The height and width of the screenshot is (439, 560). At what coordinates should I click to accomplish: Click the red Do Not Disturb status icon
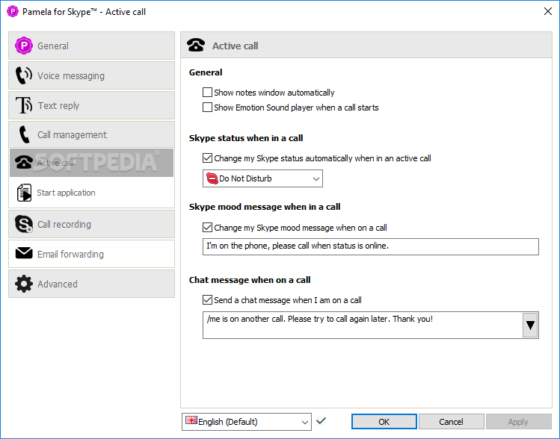[x=212, y=178]
